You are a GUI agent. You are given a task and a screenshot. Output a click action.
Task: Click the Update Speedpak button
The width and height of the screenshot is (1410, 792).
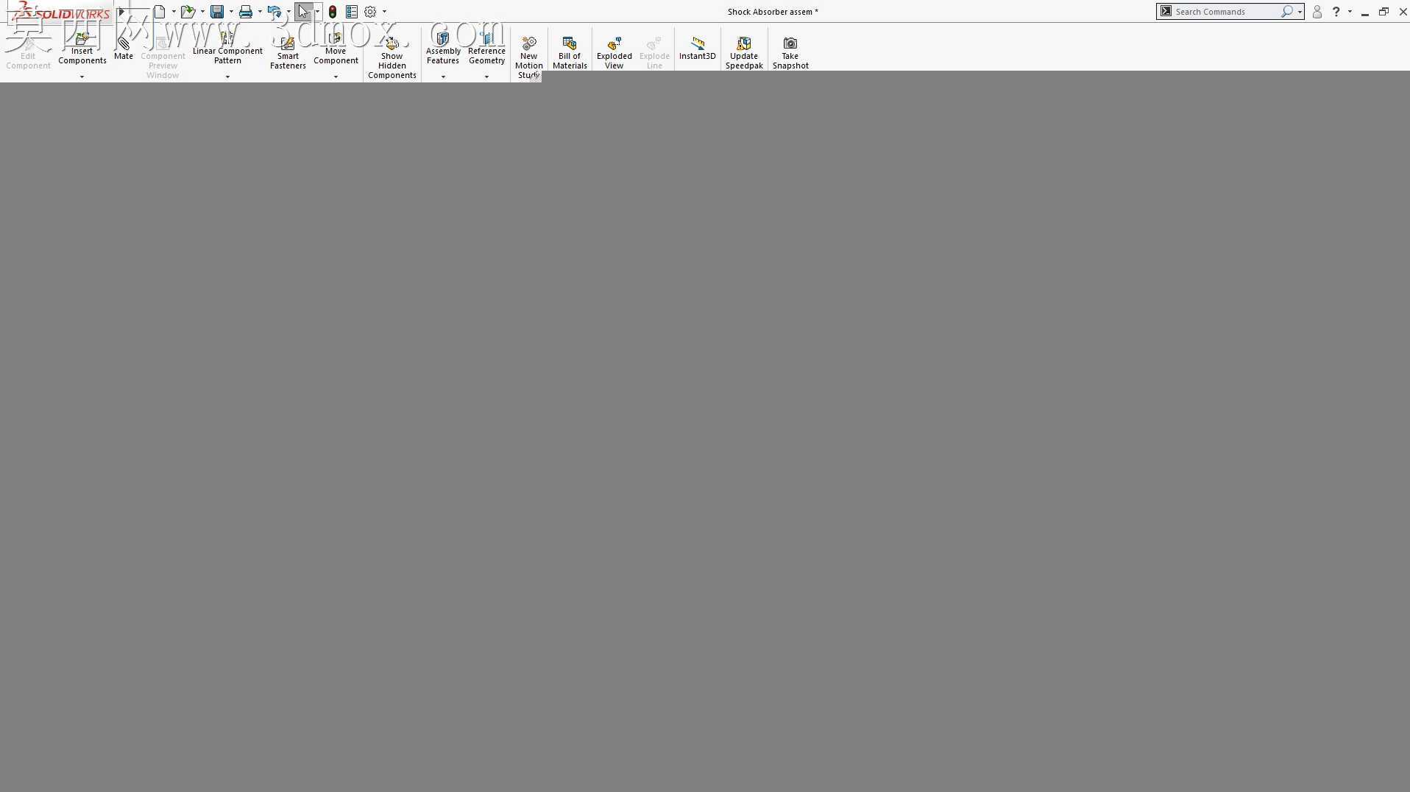(x=744, y=53)
